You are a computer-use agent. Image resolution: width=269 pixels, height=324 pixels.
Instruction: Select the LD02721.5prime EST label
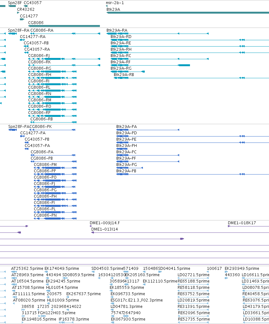pyautogui.click(x=194, y=275)
